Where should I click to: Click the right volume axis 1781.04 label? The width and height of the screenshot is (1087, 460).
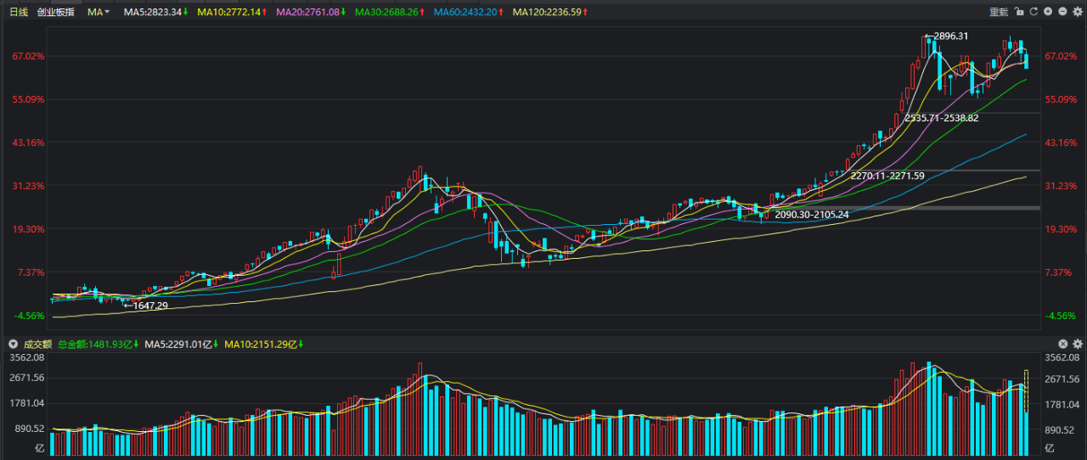[x=1062, y=405]
